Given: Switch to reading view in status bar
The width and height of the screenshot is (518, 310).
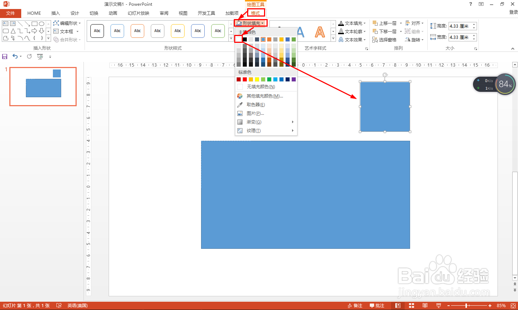Looking at the screenshot, I should pos(425,306).
